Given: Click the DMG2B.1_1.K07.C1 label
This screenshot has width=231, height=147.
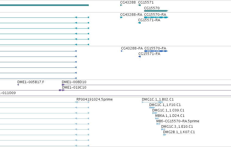Looking at the screenshot, I should (x=179, y=132).
